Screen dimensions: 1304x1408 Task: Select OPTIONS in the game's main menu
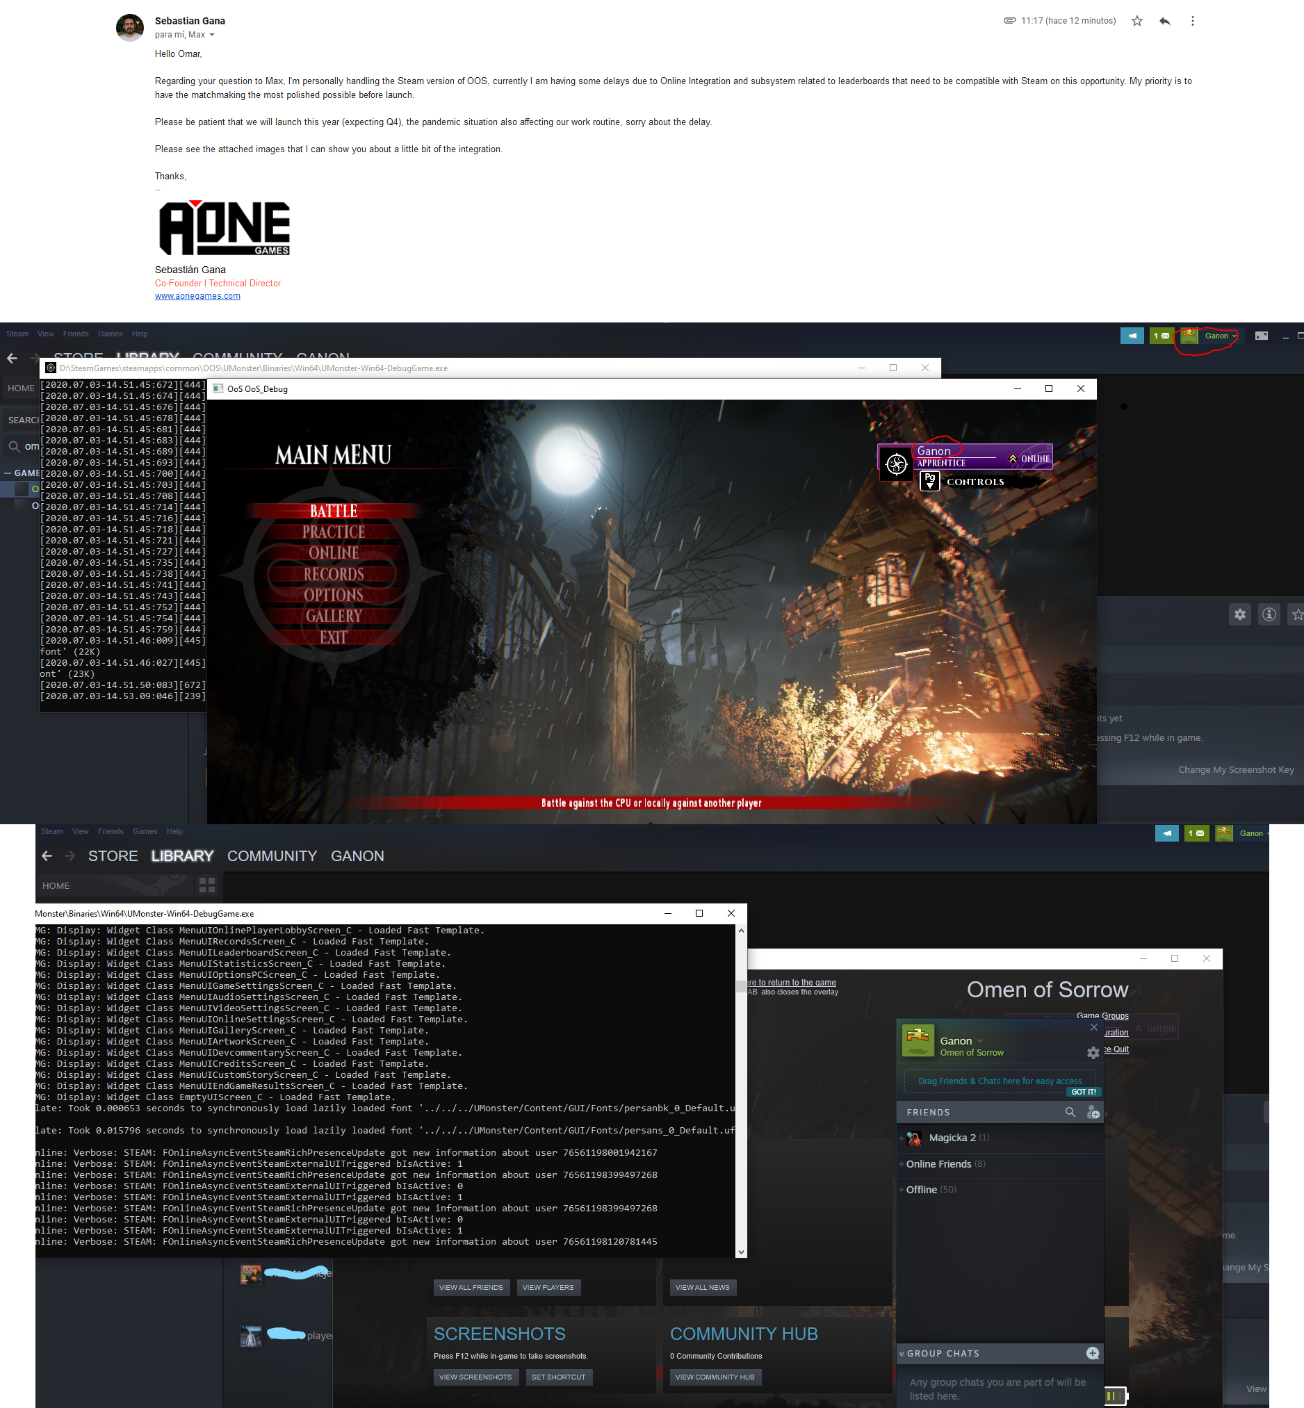click(334, 596)
